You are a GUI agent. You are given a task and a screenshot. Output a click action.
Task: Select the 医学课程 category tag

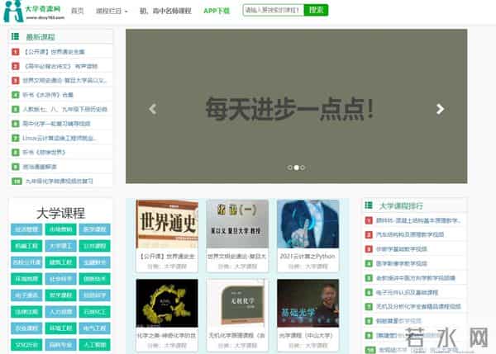point(94,229)
